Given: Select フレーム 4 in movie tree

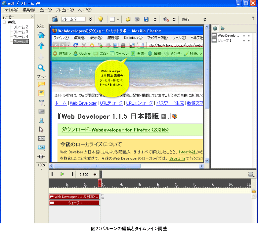Looking at the screenshot, I should point(21,36).
